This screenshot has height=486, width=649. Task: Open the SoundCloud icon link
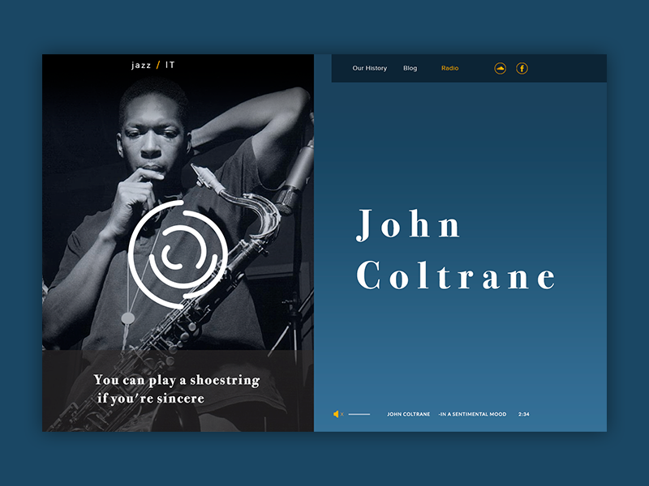pos(500,68)
